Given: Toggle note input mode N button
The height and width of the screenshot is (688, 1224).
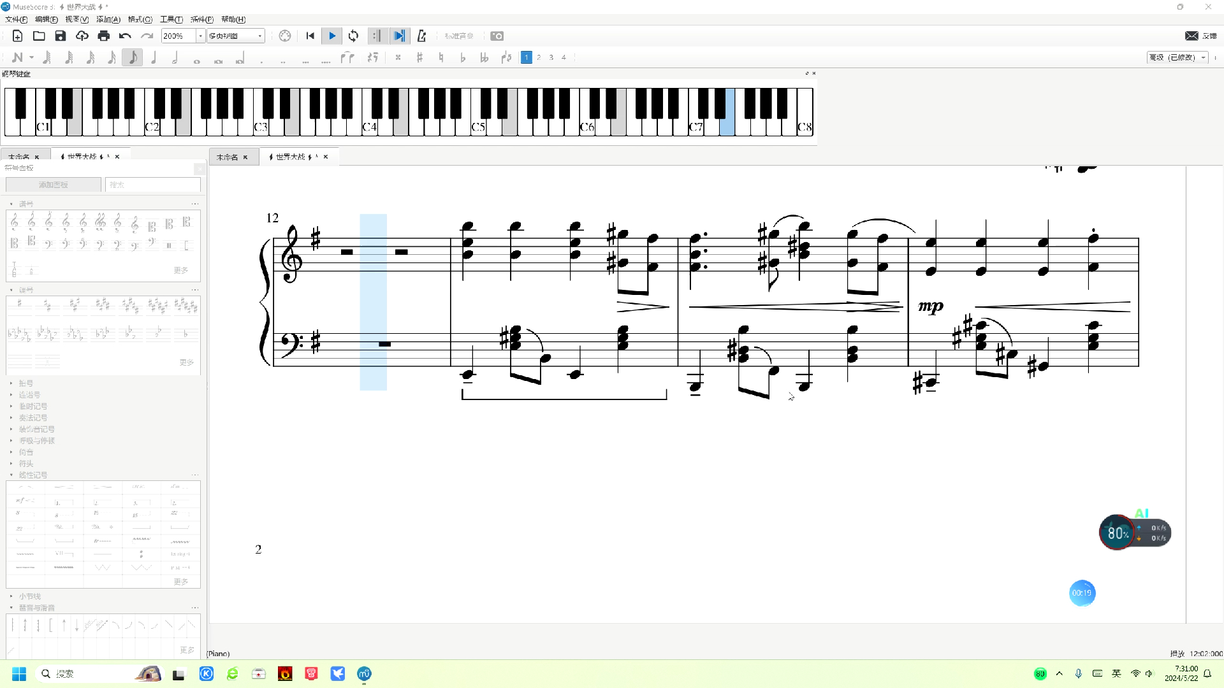Looking at the screenshot, I should pos(17,58).
